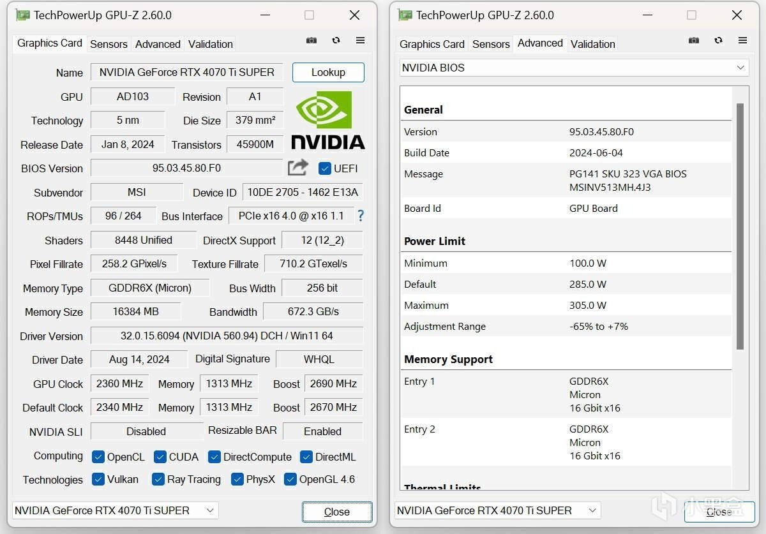Screen dimensions: 766x534
Task: Toggle the DirectCompute checkbox
Action: [214, 457]
